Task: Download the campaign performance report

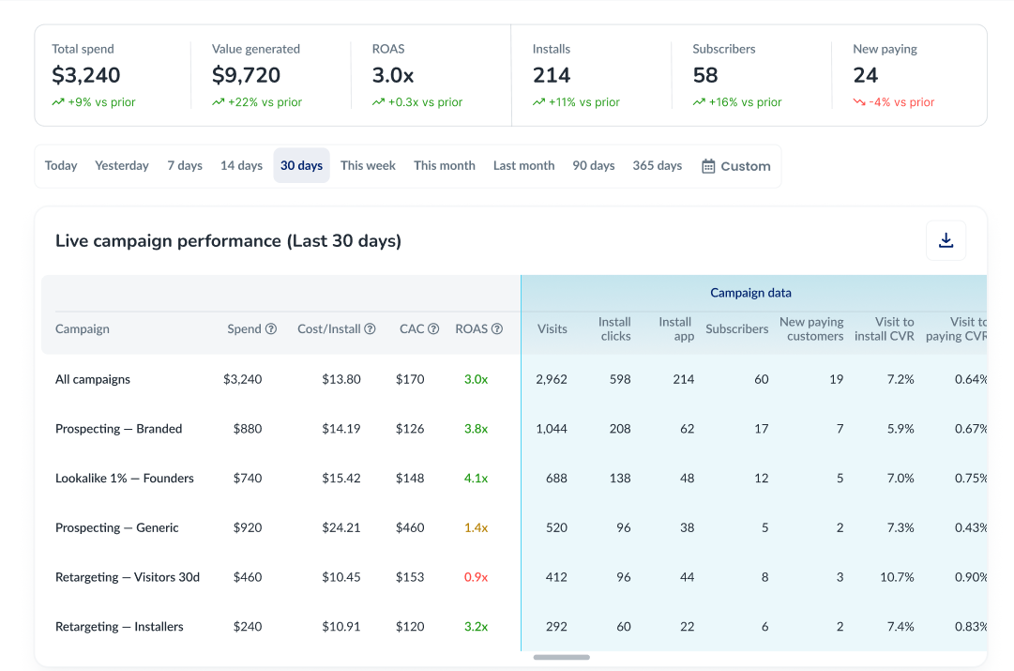Action: 946,240
